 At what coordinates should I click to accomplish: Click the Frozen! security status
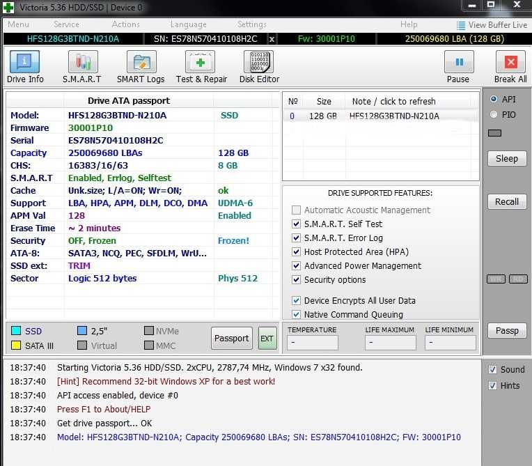point(233,240)
